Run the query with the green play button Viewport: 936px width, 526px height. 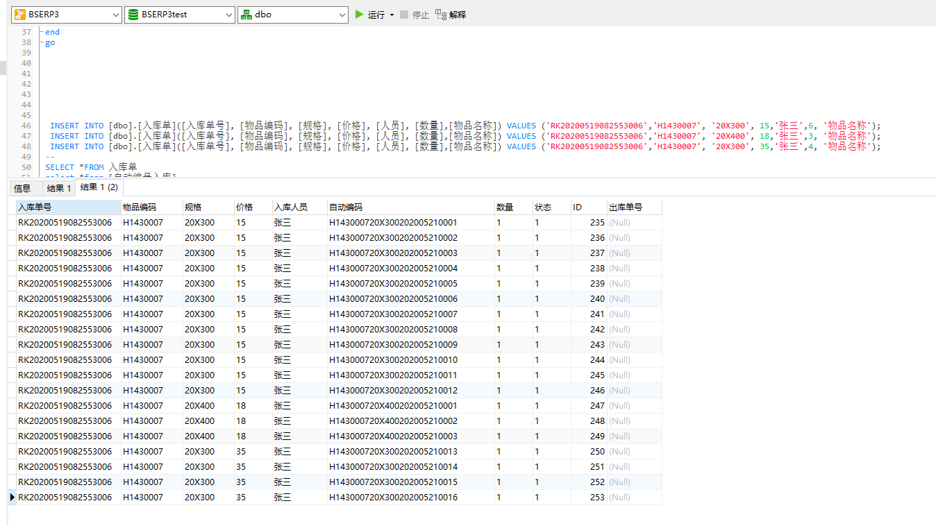(359, 14)
